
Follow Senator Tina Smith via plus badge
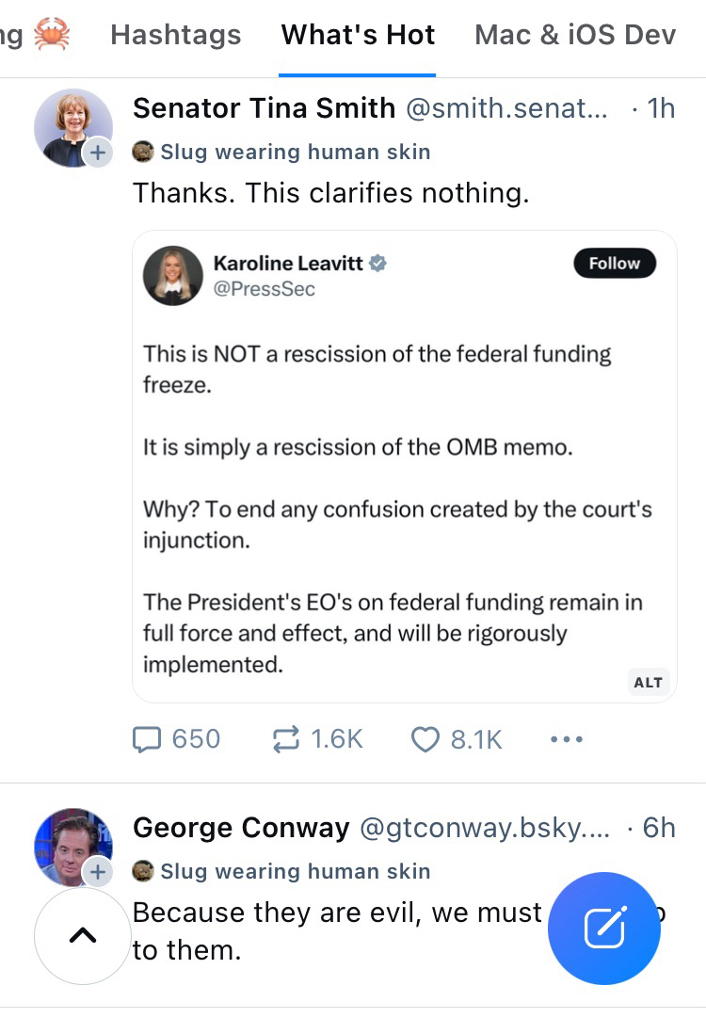[97, 153]
